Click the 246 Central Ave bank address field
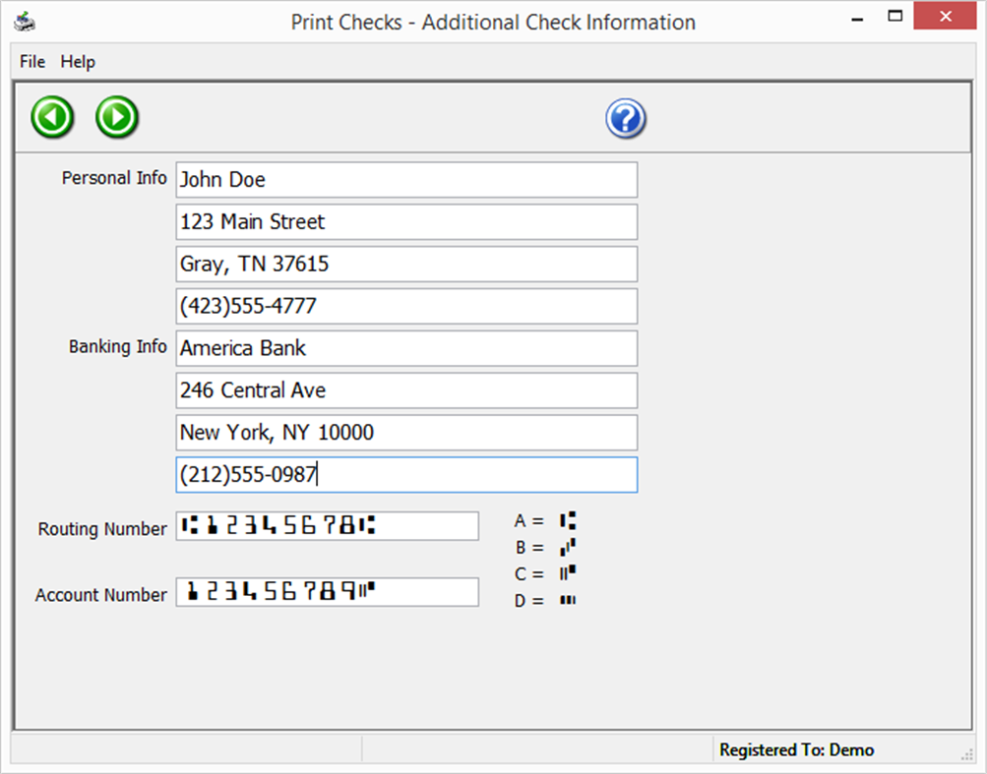This screenshot has height=774, width=987. (406, 390)
